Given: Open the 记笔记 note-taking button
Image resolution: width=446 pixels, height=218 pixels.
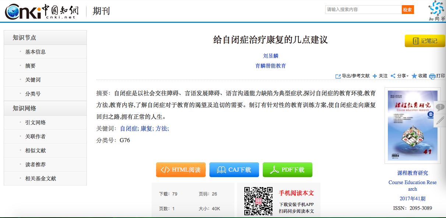Looking at the screenshot, I should 425,41.
